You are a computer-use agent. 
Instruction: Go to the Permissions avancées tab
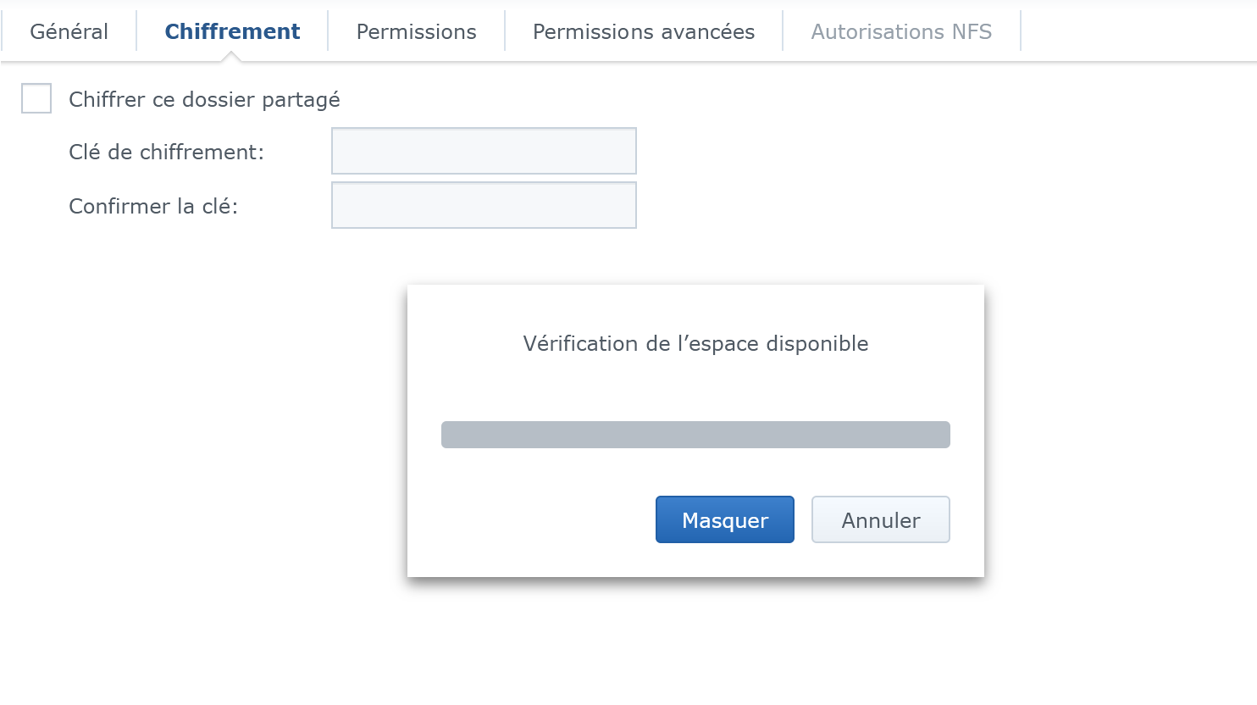[x=643, y=32]
